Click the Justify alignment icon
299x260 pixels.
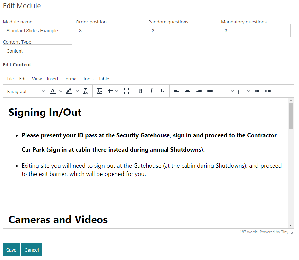[x=210, y=91]
